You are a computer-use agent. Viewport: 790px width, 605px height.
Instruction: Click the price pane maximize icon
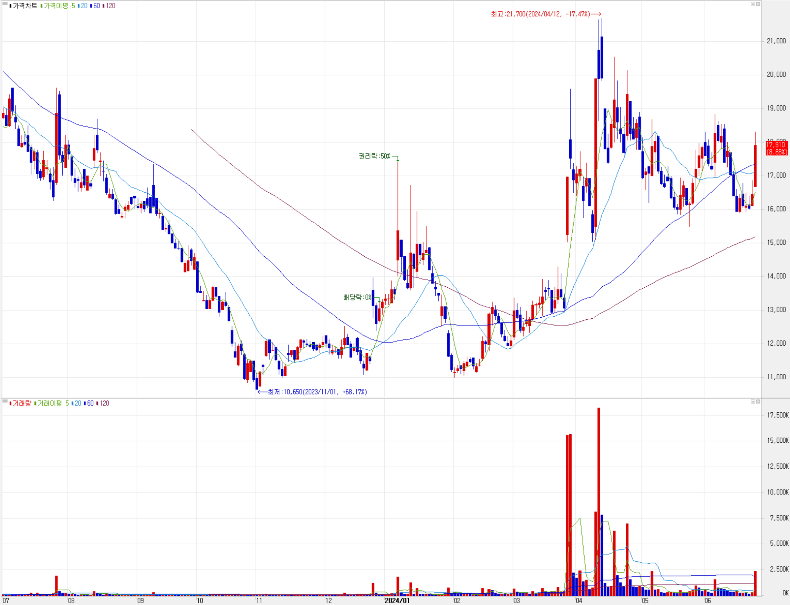coord(752,4)
